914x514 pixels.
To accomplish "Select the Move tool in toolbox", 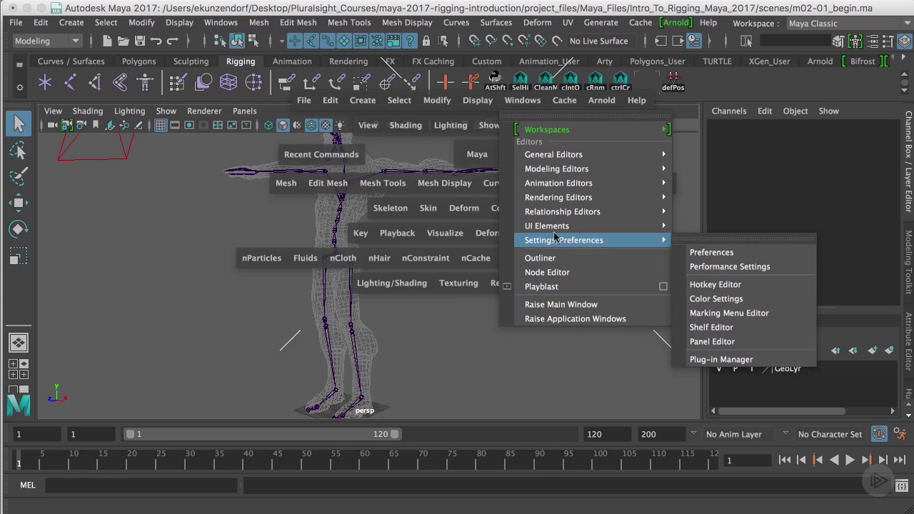I will tap(19, 203).
